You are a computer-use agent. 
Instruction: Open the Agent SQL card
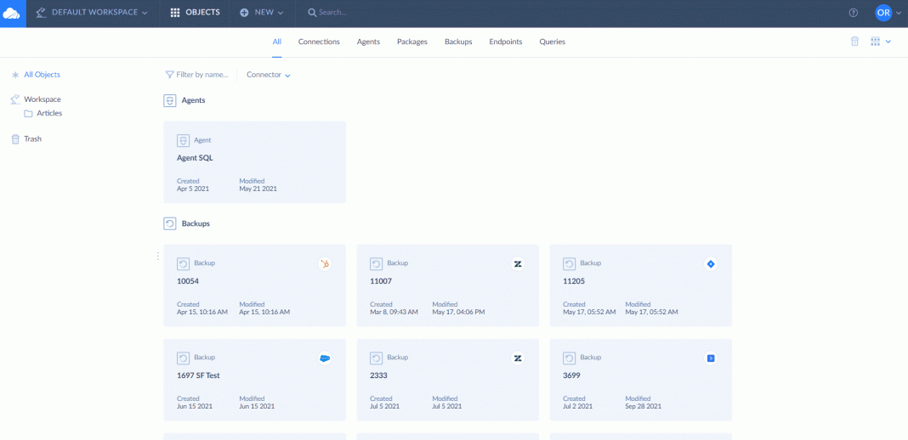(254, 162)
